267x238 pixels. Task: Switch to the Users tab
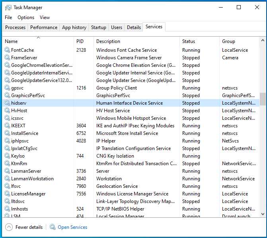[x=117, y=27]
